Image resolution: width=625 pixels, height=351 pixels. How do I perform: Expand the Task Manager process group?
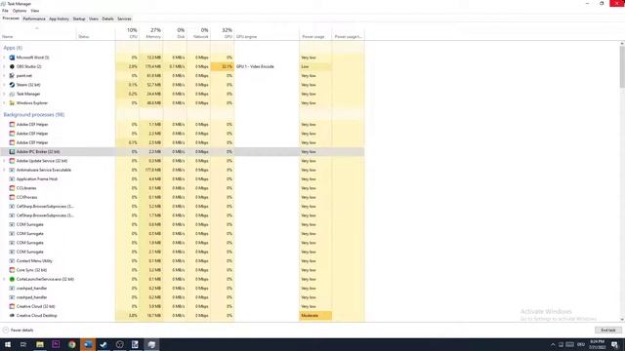[x=4, y=94]
